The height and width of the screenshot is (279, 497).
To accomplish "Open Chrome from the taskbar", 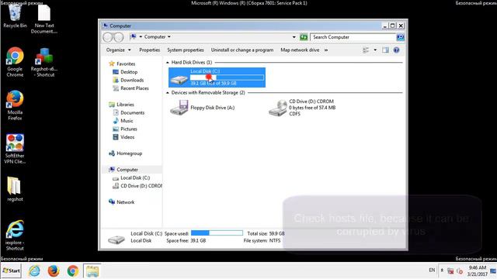I will point(73,270).
